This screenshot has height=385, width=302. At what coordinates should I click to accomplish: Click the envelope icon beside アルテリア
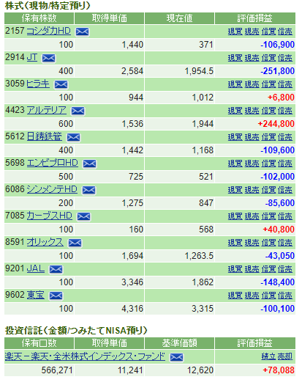[78, 111]
